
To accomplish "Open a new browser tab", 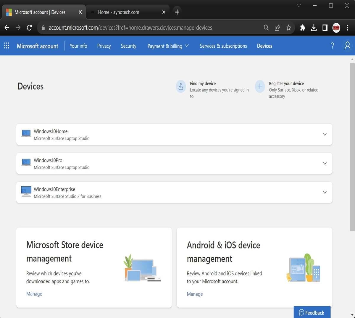I will [x=177, y=12].
